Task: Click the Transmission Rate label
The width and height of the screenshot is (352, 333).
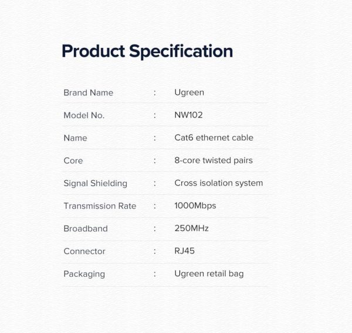Action: 100,206
